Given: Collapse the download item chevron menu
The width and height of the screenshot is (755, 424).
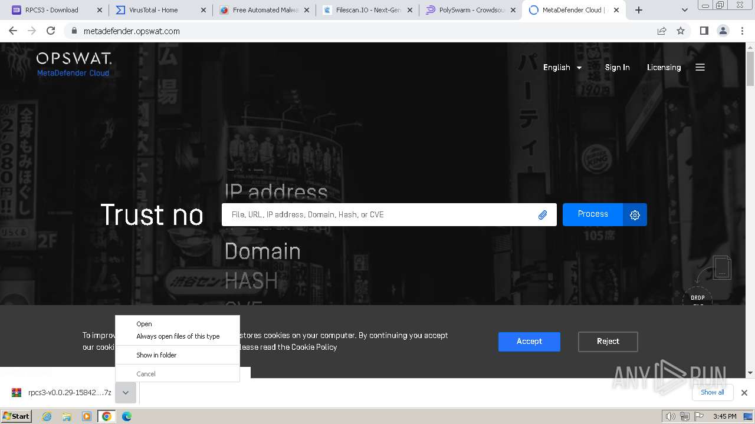Looking at the screenshot, I should 126,393.
